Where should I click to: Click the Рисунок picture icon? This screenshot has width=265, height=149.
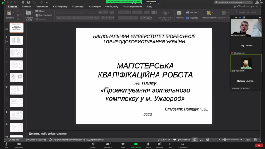pos(179,13)
